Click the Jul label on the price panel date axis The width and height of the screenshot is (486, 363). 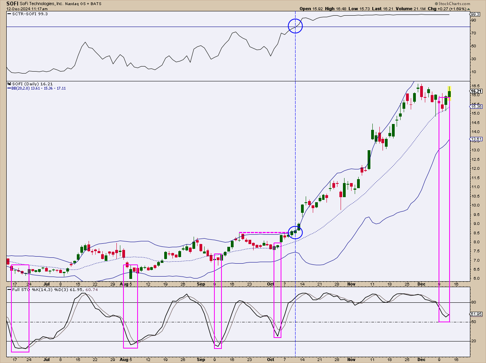coord(46,283)
